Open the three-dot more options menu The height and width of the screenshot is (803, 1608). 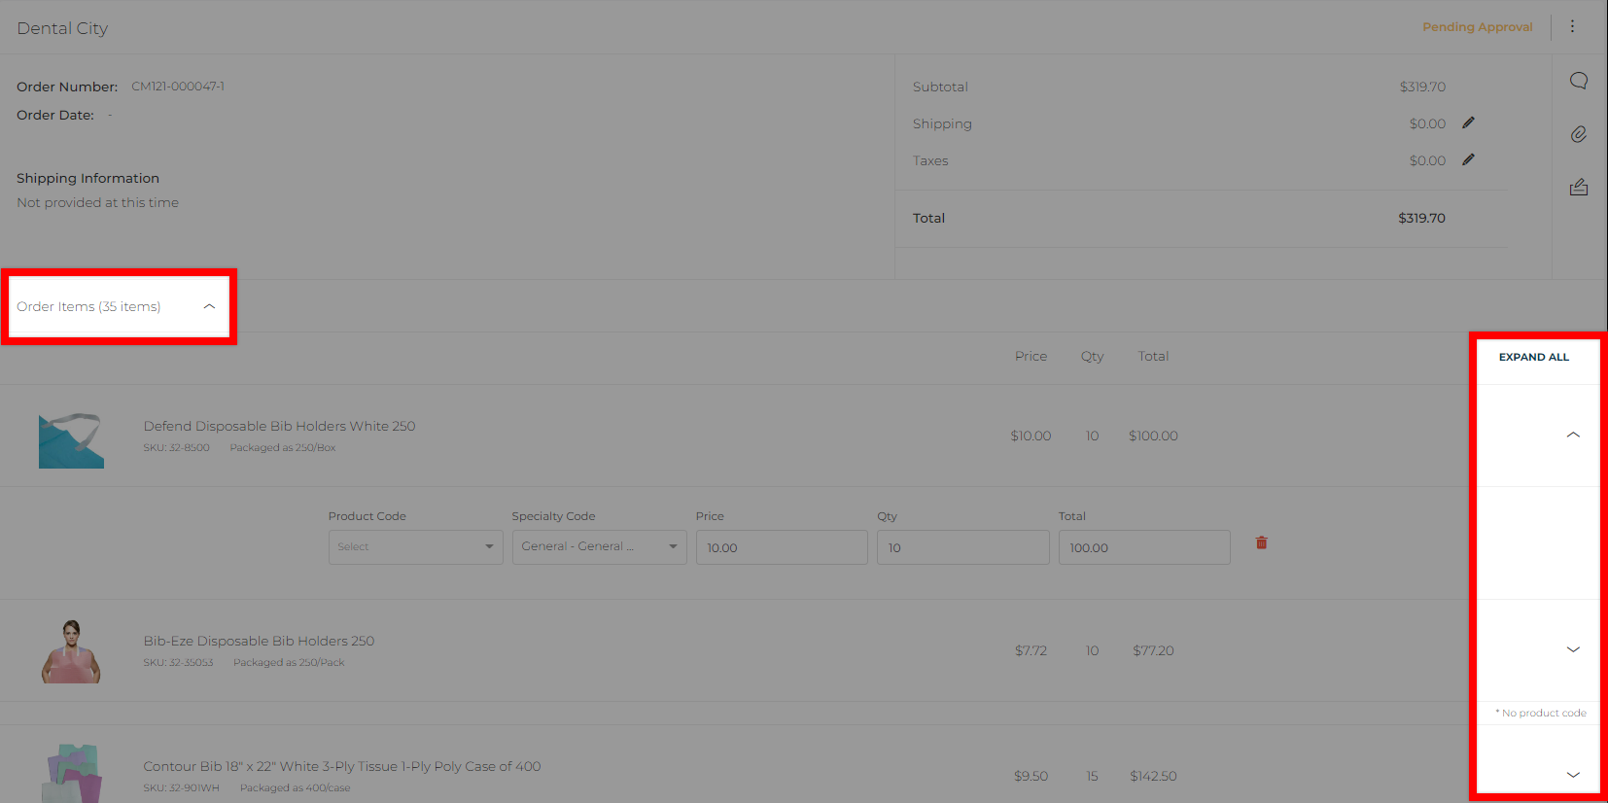(x=1572, y=27)
